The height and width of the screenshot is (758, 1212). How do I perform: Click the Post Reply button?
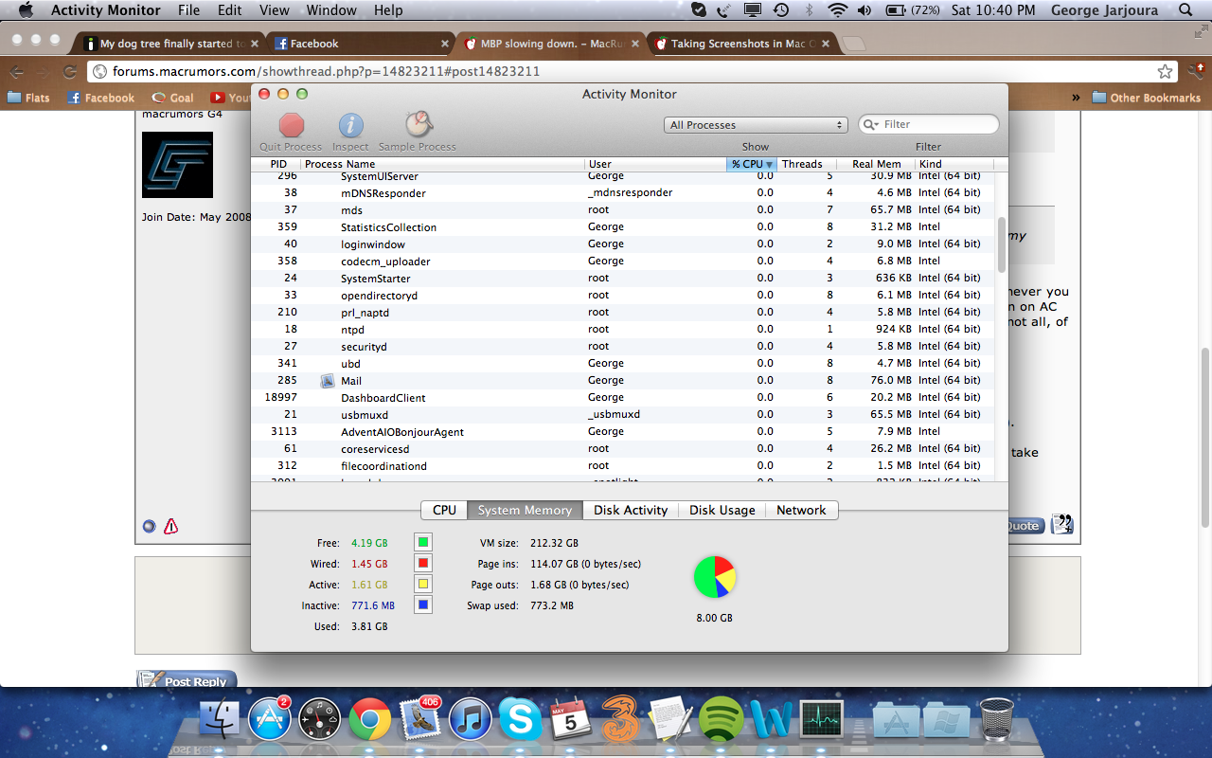pyautogui.click(x=186, y=679)
